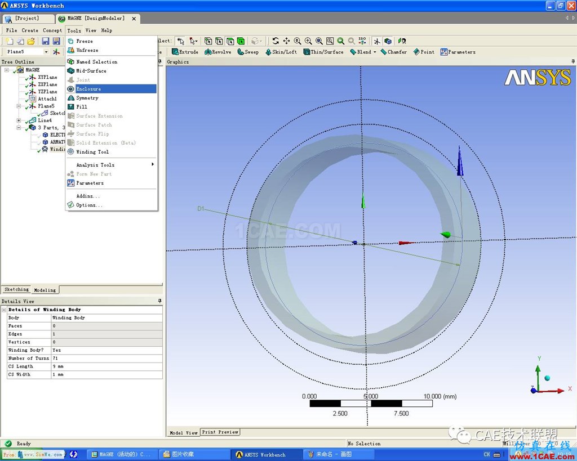The width and height of the screenshot is (577, 461).
Task: Click the Thin/Surface tool
Action: pyautogui.click(x=323, y=52)
